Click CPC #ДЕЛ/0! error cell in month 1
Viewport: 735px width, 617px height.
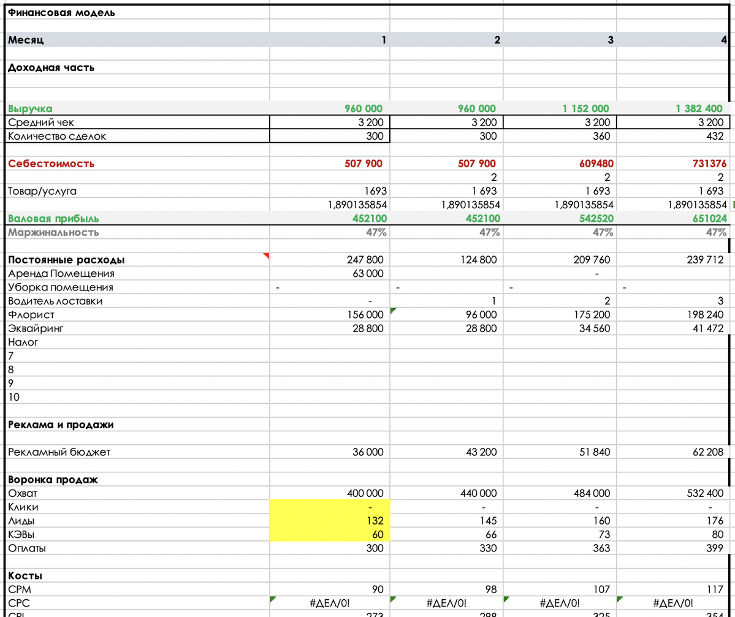point(329,603)
